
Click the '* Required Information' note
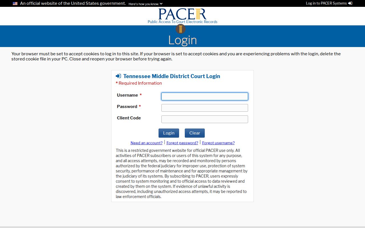(x=139, y=83)
